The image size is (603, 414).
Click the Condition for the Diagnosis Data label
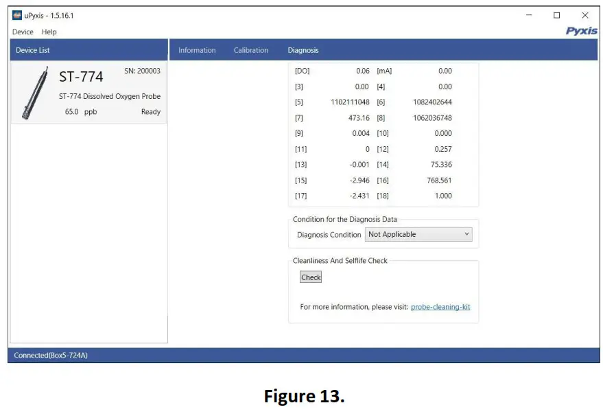tap(344, 219)
